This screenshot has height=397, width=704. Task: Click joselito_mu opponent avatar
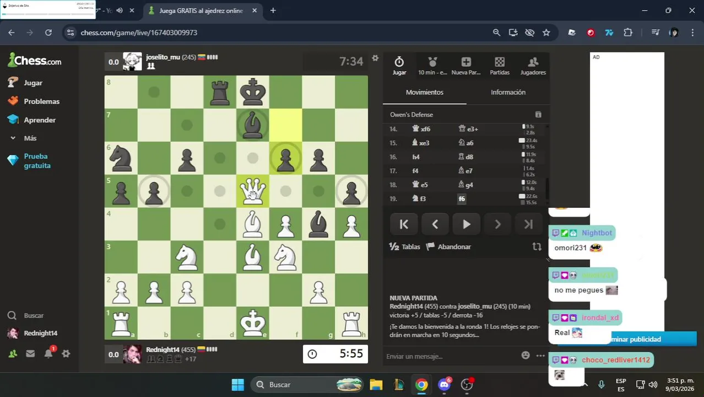pyautogui.click(x=132, y=61)
